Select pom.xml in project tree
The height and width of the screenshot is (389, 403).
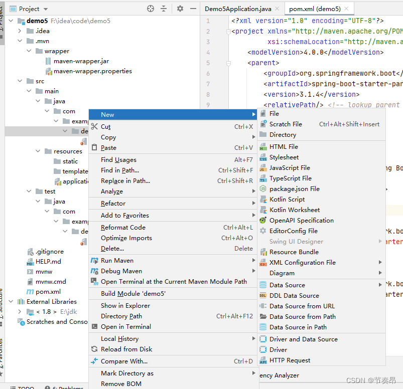coord(48,291)
